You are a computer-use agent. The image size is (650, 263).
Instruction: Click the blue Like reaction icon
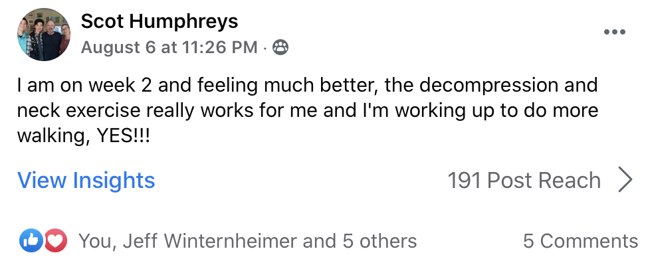click(31, 240)
